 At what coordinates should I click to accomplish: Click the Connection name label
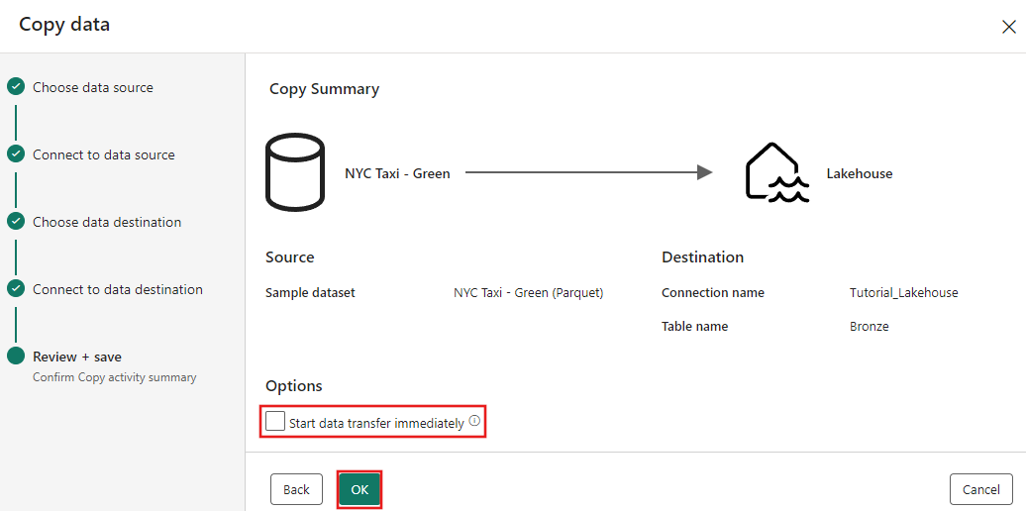point(713,292)
